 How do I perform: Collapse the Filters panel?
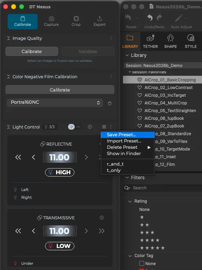(127, 177)
